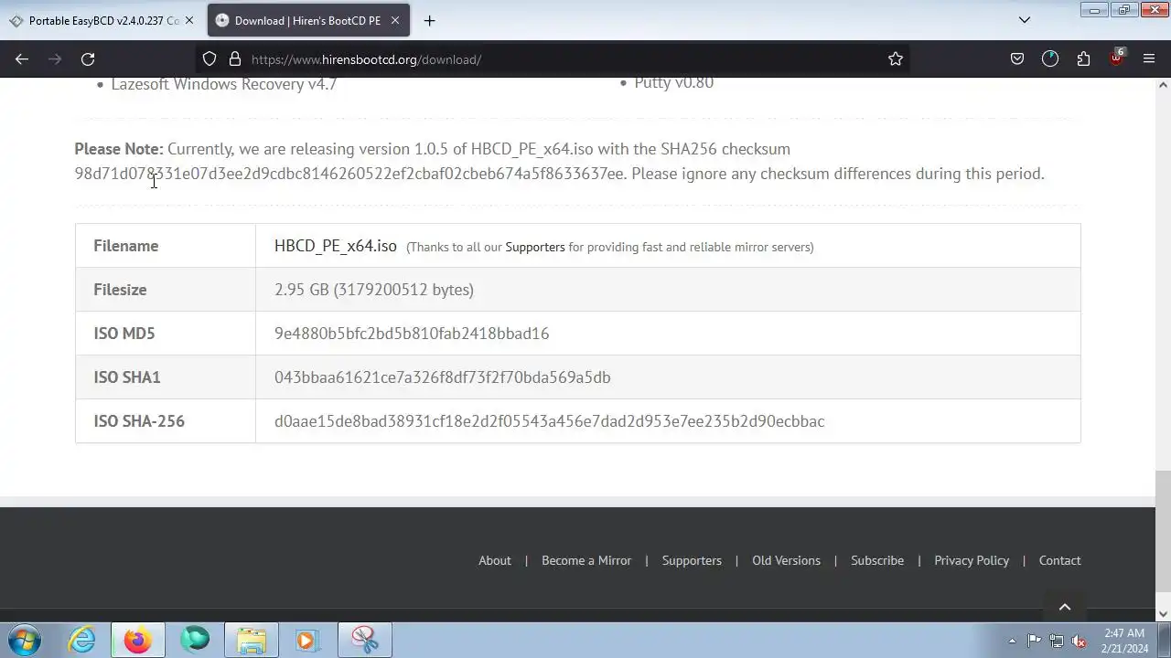Open the Subscribe footer link
This screenshot has height=658, width=1171.
(x=877, y=560)
